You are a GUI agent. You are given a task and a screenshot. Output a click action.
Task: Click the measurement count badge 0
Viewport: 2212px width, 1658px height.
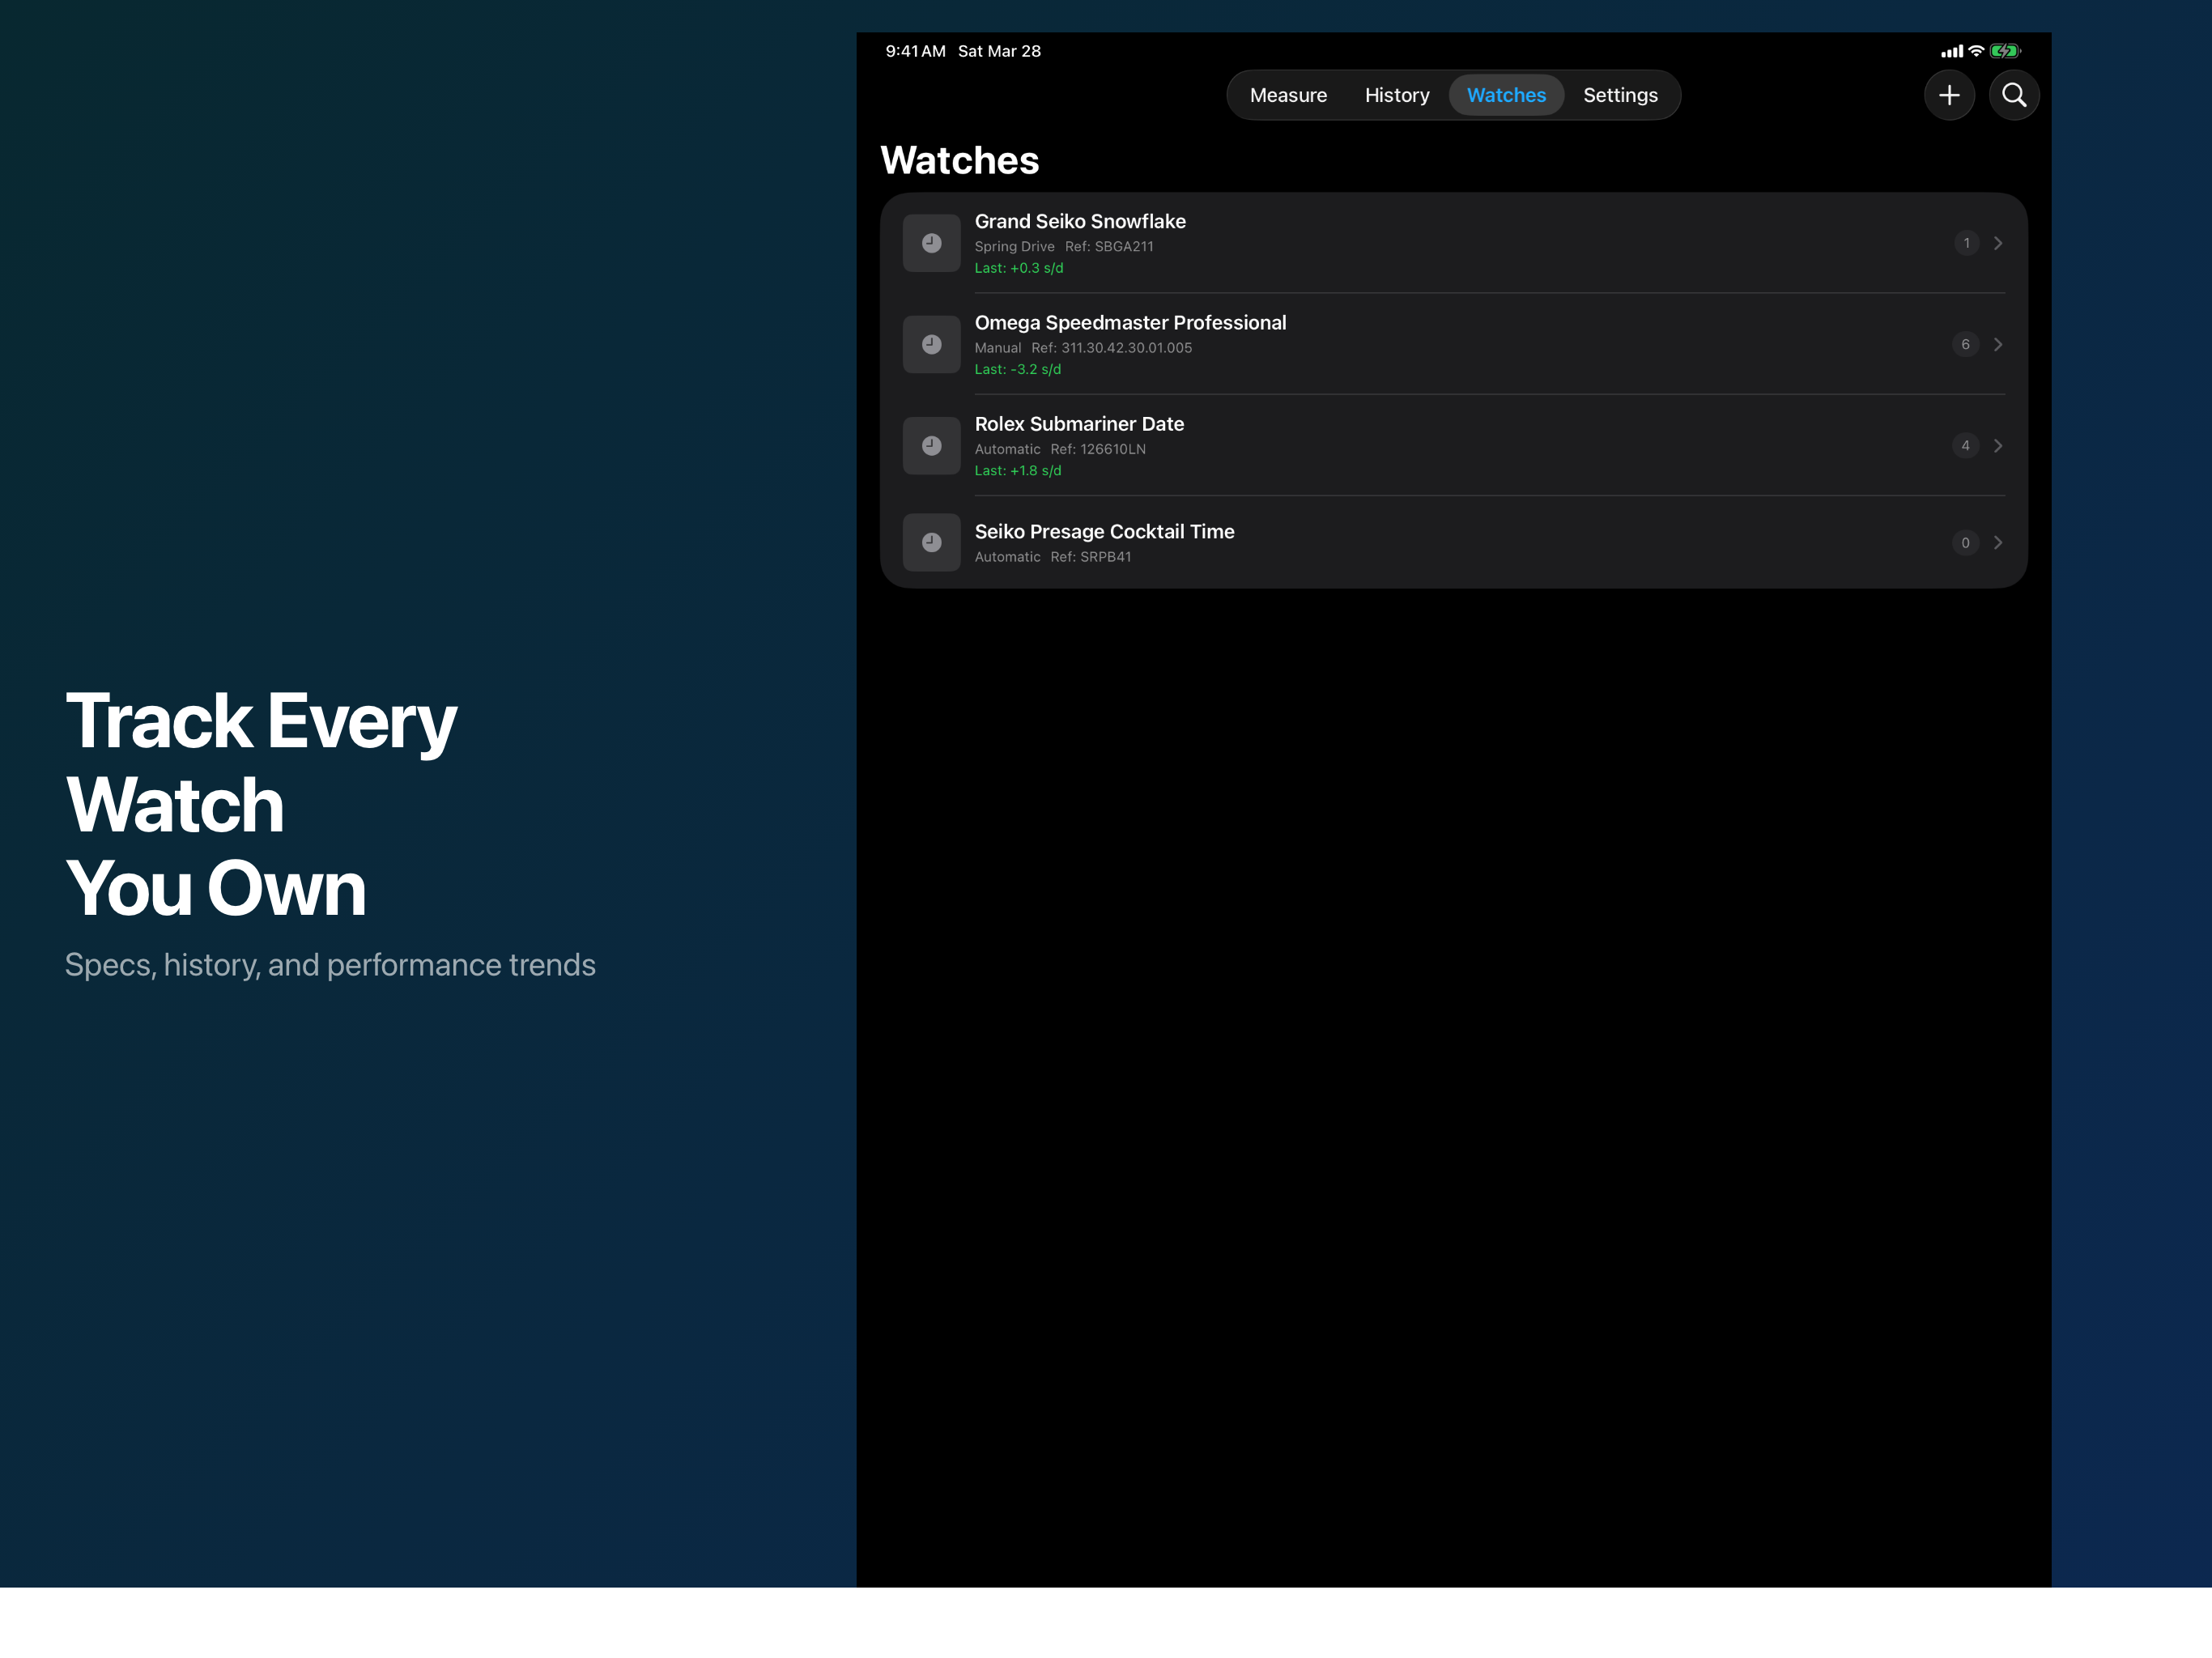tap(1964, 542)
